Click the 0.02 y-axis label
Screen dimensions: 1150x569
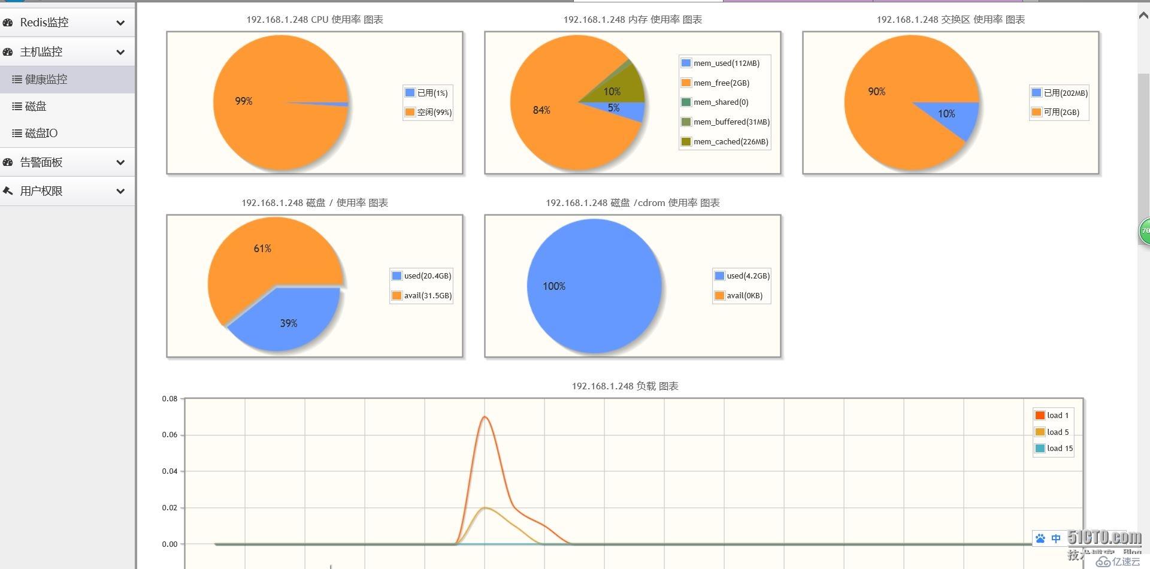pyautogui.click(x=170, y=508)
